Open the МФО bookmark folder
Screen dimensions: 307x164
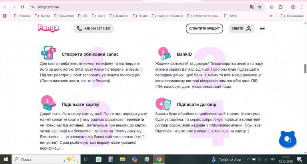pos(231,16)
